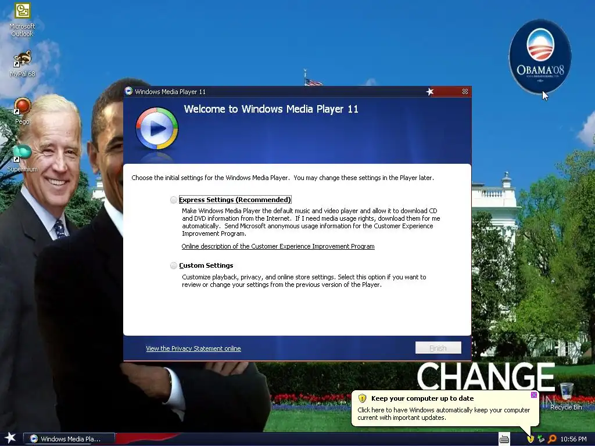Screen dimensions: 595x446
Task: Click the Windows Media Player logo in the header
Action: (x=157, y=128)
